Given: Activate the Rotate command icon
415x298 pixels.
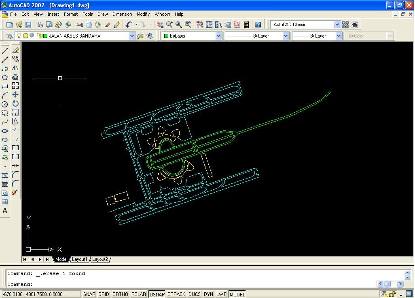Looking at the screenshot, I should click(15, 104).
